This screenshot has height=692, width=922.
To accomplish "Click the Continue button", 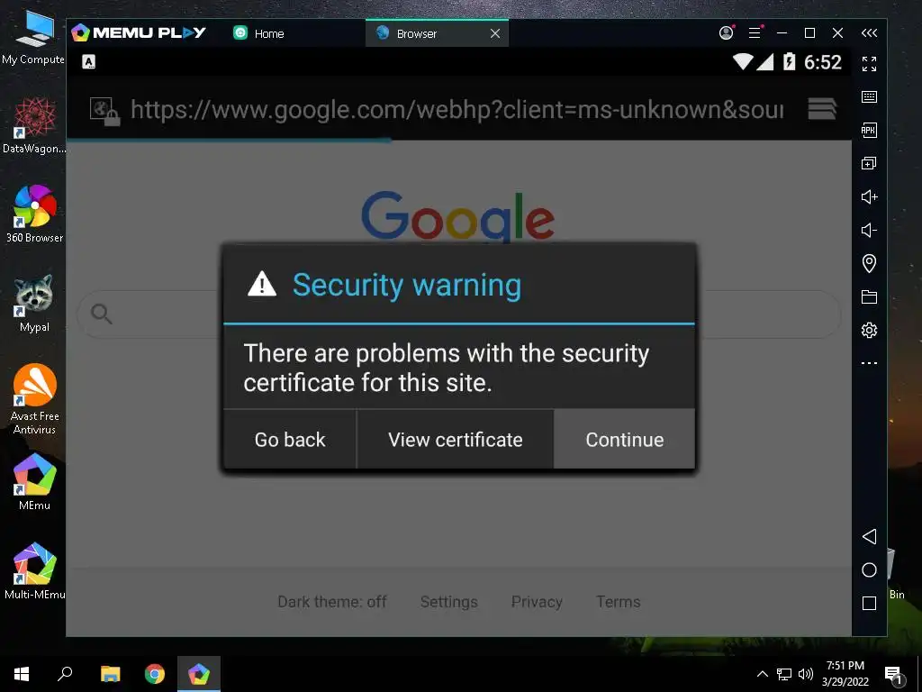I will 625,440.
